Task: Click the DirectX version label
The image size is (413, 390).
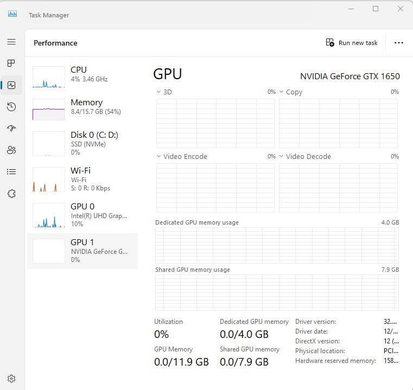Action: (317, 341)
